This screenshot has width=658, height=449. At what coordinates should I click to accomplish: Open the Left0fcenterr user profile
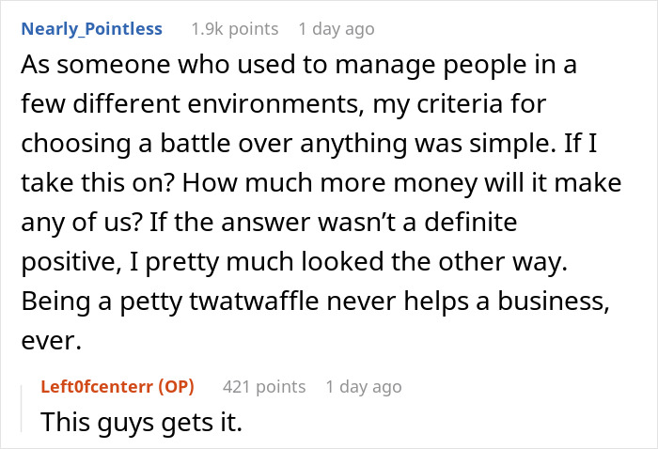point(97,386)
